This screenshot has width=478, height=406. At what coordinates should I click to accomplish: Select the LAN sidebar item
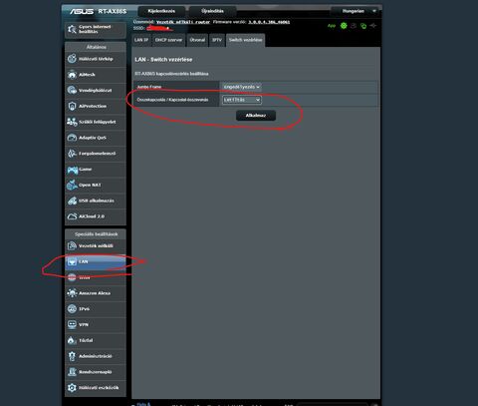tap(96, 261)
